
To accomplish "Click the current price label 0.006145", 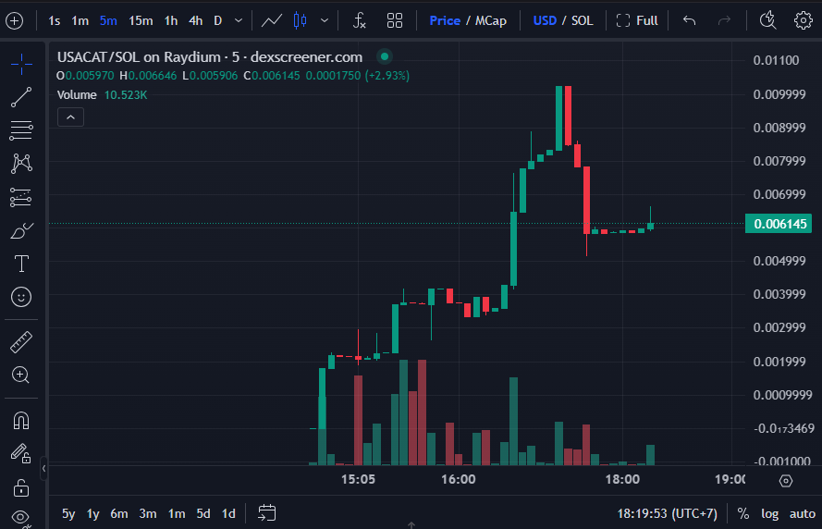I will click(779, 224).
